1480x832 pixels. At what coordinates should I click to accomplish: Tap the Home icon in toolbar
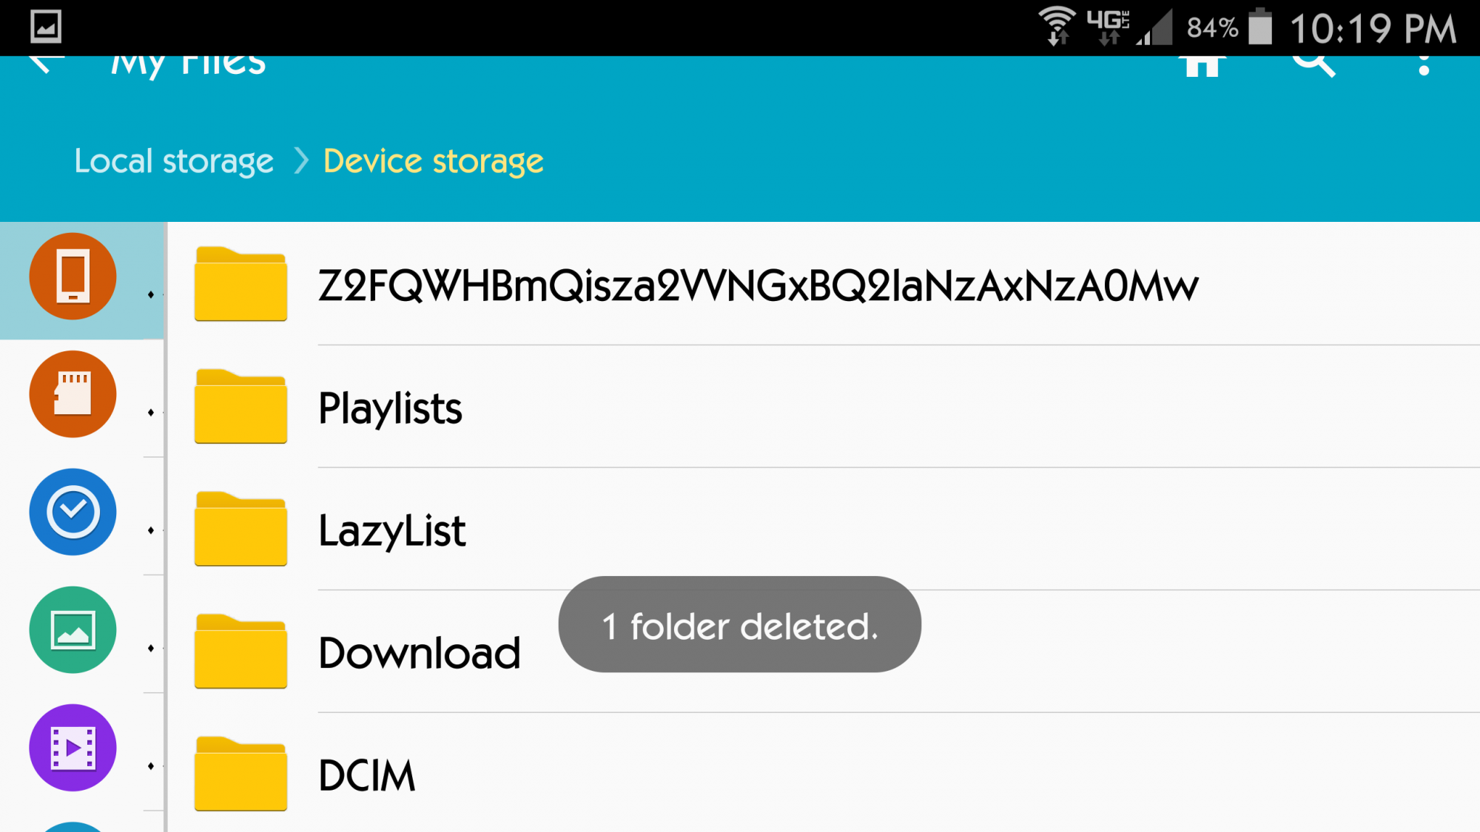[1202, 65]
